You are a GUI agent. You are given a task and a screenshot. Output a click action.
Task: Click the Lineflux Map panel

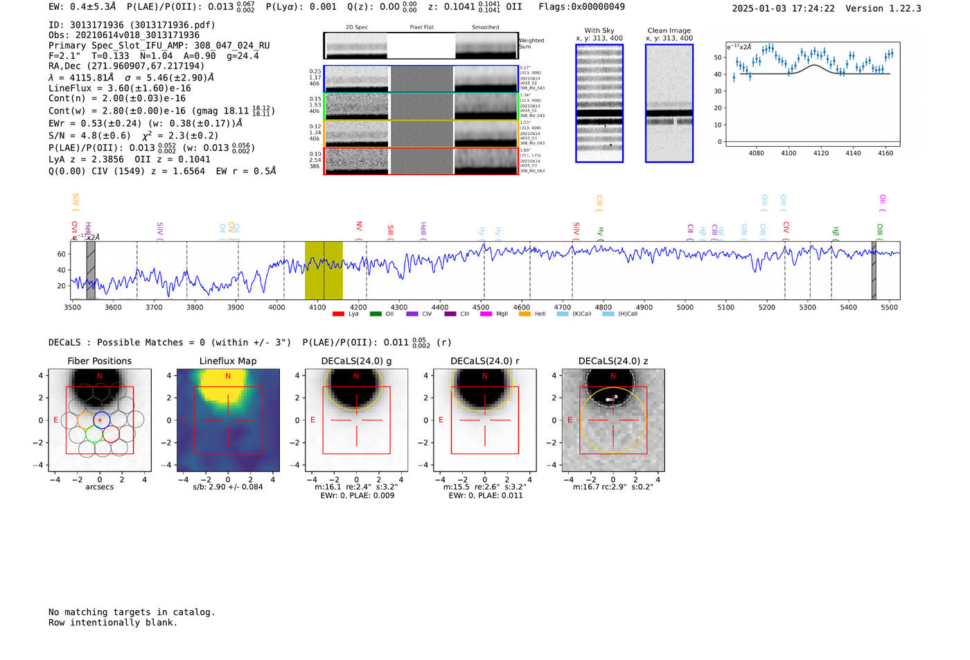228,420
